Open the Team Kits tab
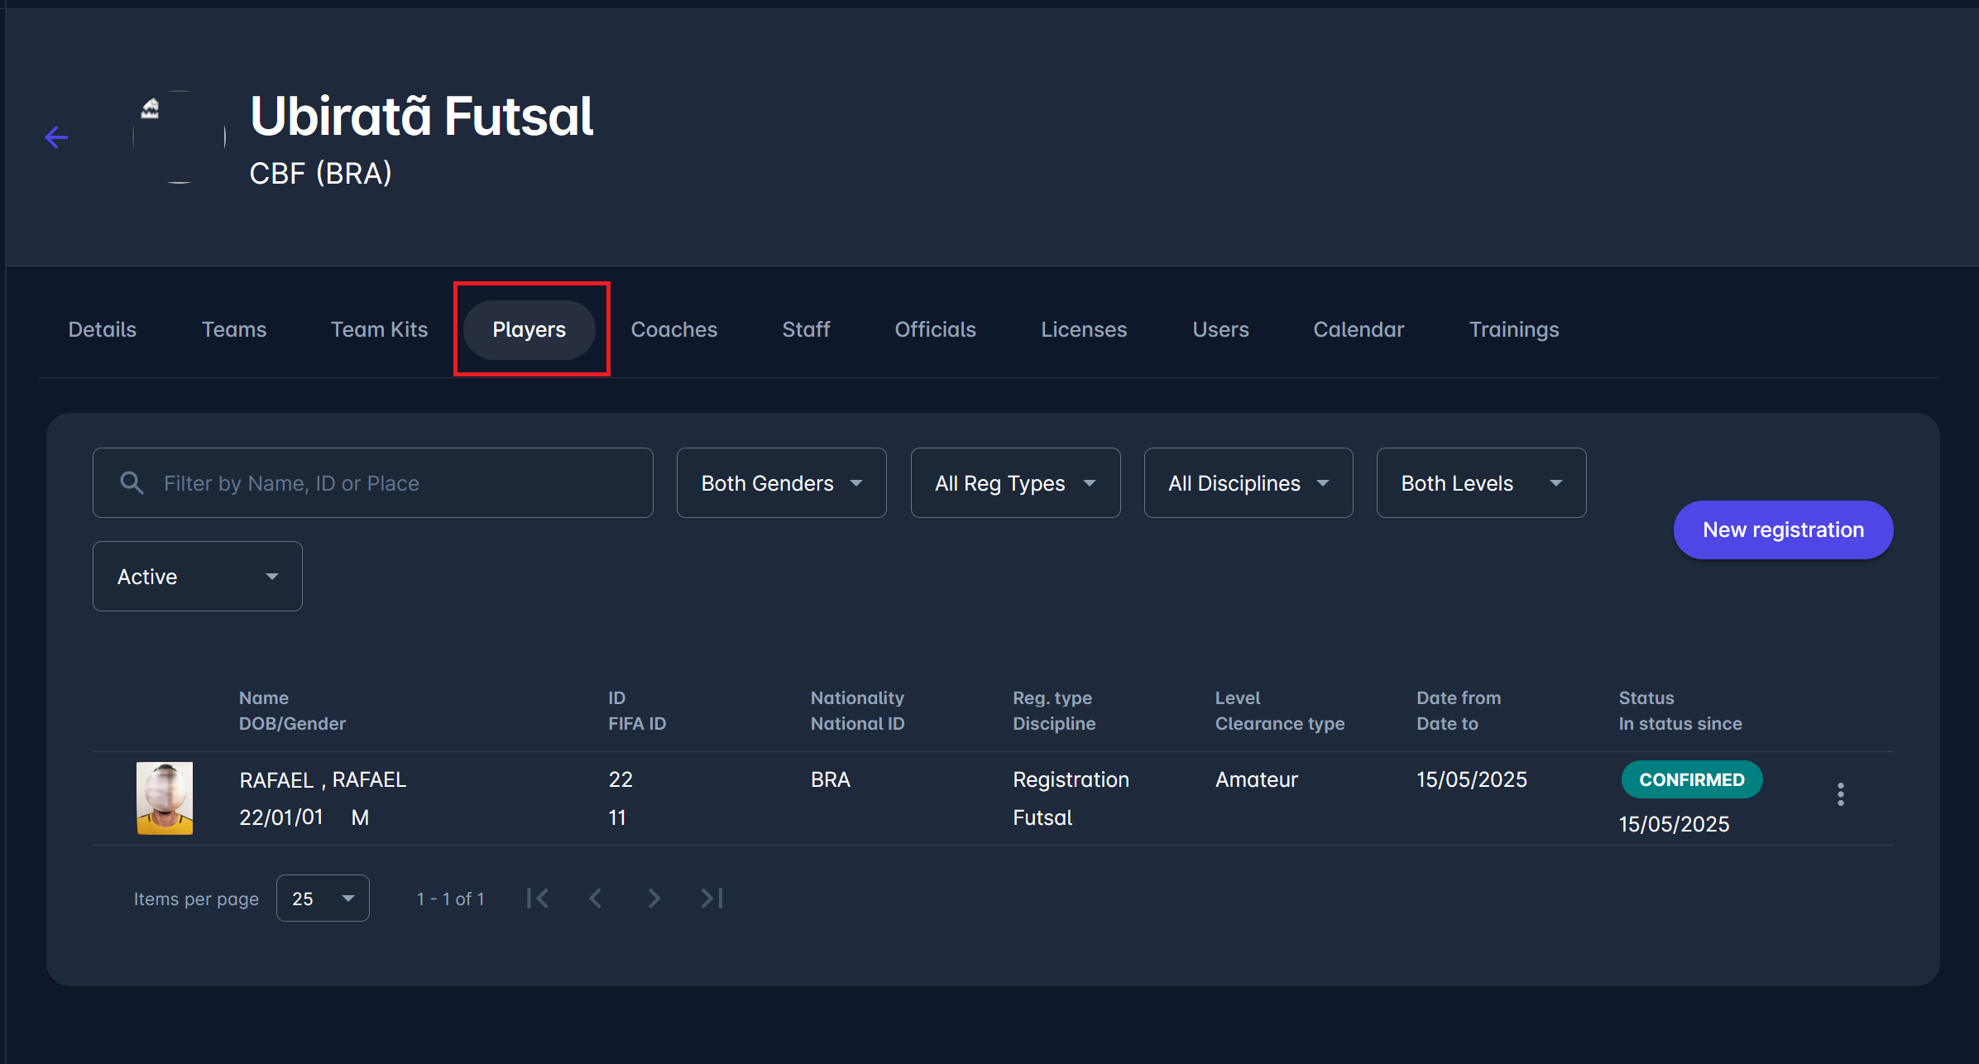The image size is (1979, 1064). click(x=379, y=329)
